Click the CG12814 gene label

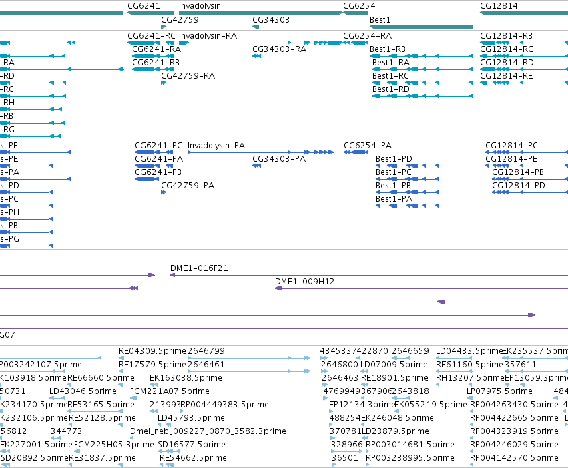[499, 6]
